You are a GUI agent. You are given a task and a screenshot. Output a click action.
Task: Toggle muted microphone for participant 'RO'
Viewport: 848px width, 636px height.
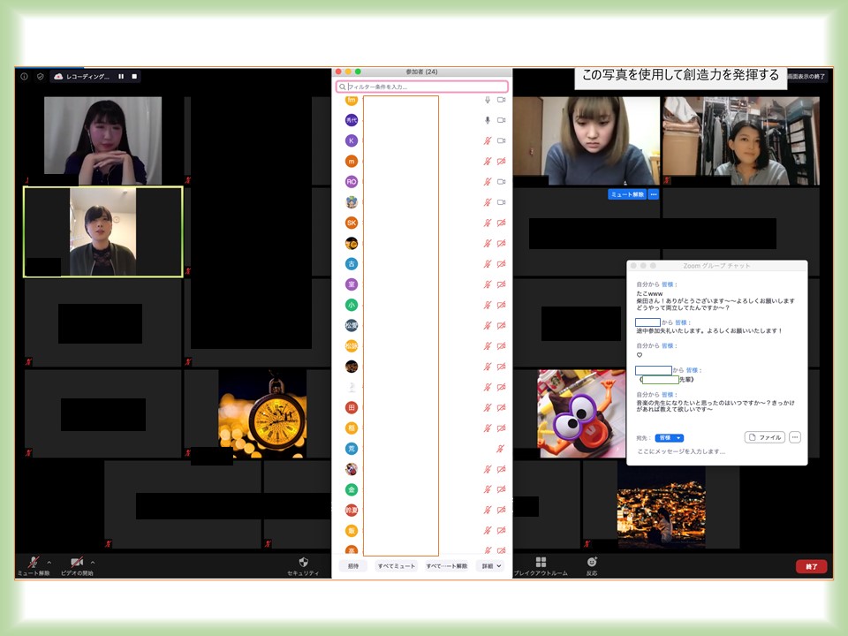click(x=488, y=182)
